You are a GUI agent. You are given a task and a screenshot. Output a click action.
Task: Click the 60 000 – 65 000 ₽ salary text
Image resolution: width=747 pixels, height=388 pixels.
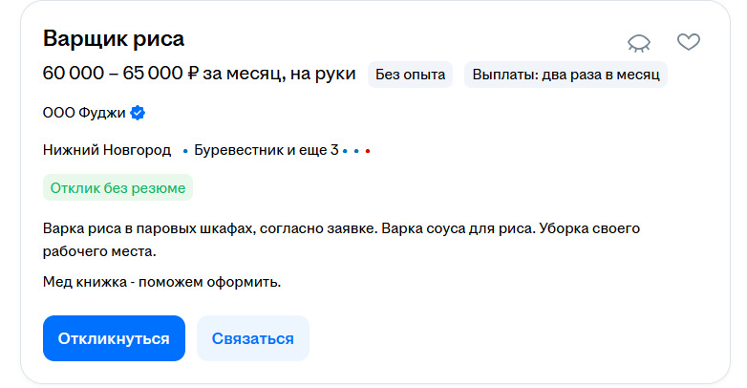coord(199,74)
